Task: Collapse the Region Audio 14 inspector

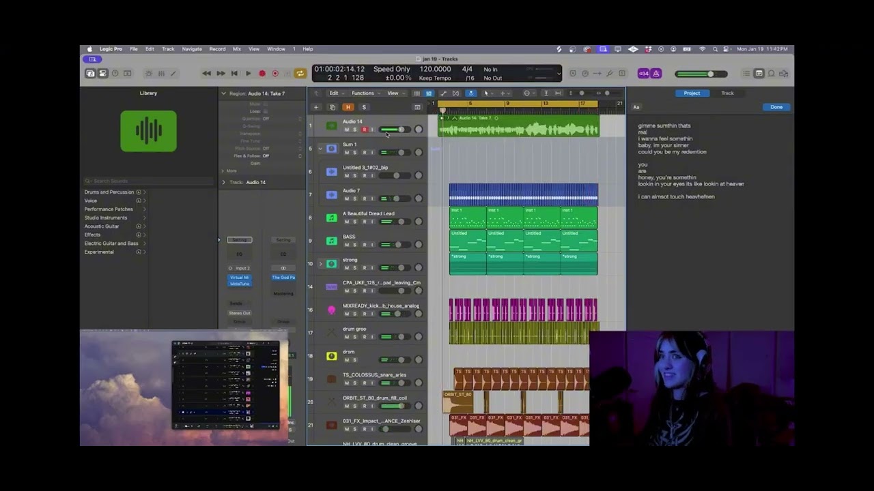Action: pyautogui.click(x=223, y=93)
